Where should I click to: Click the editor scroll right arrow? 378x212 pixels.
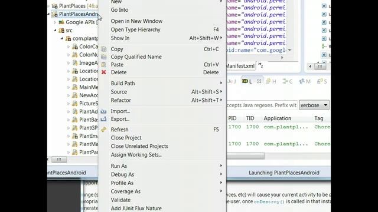pyautogui.click(x=282, y=58)
